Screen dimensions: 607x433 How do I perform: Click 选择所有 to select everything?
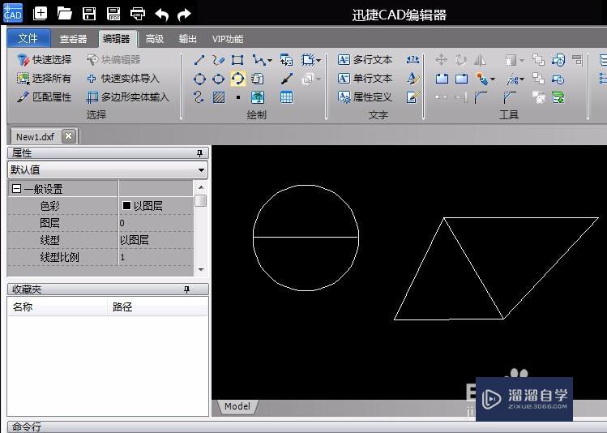pos(44,78)
